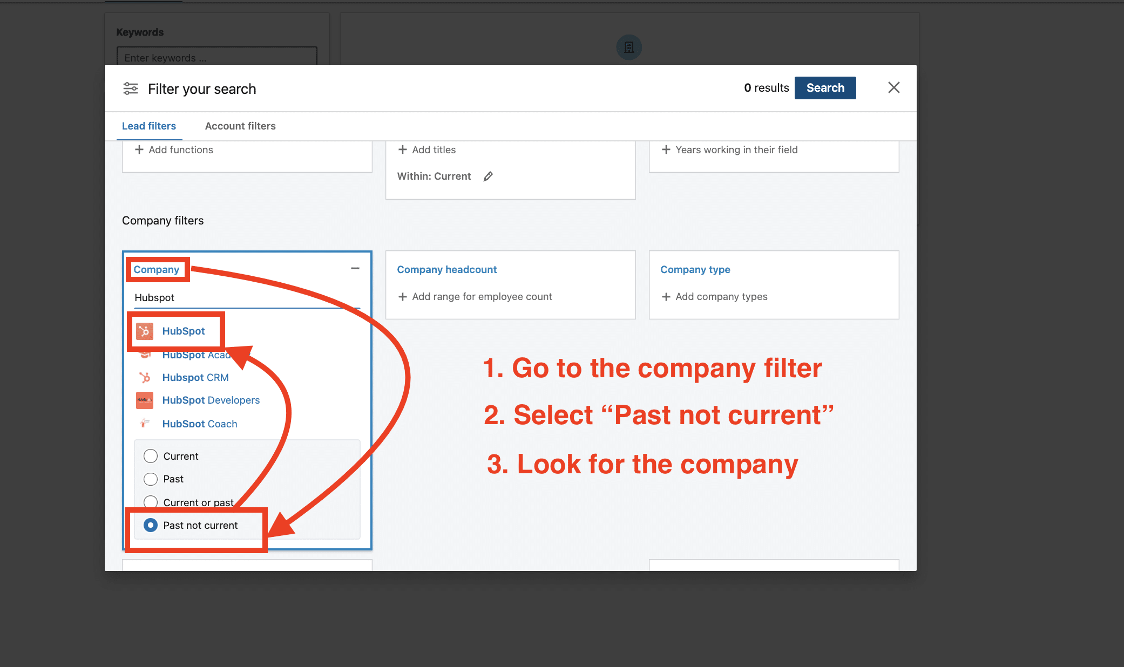This screenshot has height=667, width=1124.
Task: Switch to the Account filters tab
Action: point(240,125)
